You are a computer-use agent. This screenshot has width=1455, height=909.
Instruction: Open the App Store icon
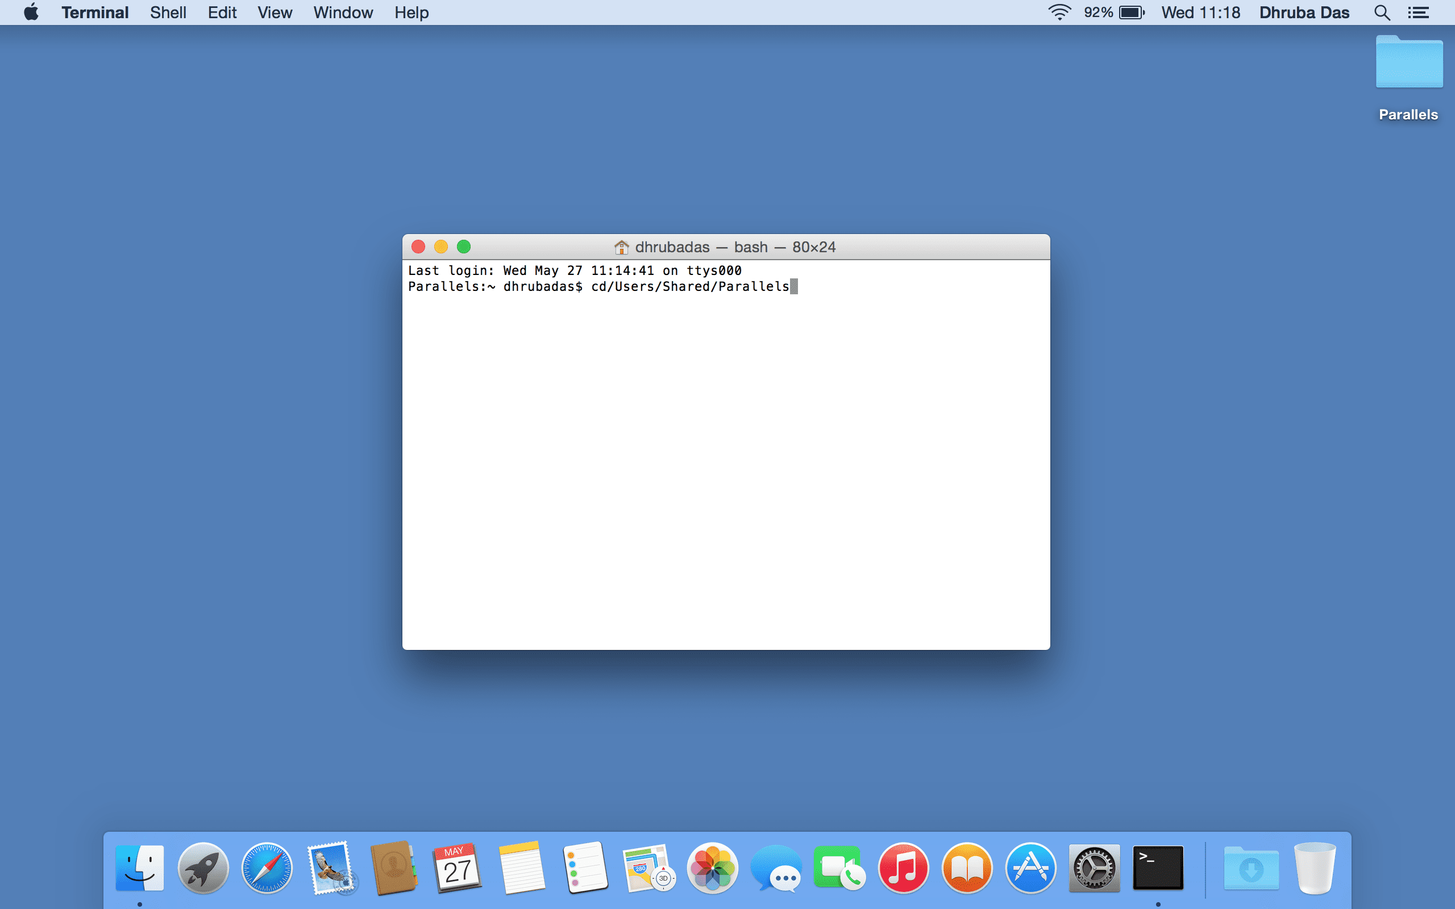click(1030, 868)
